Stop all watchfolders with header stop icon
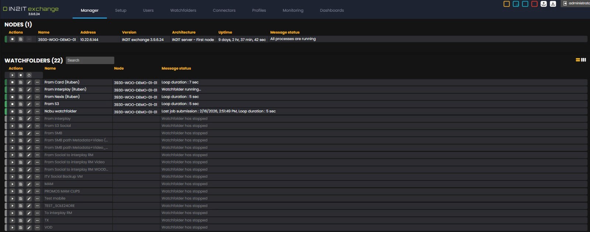 tap(21, 75)
